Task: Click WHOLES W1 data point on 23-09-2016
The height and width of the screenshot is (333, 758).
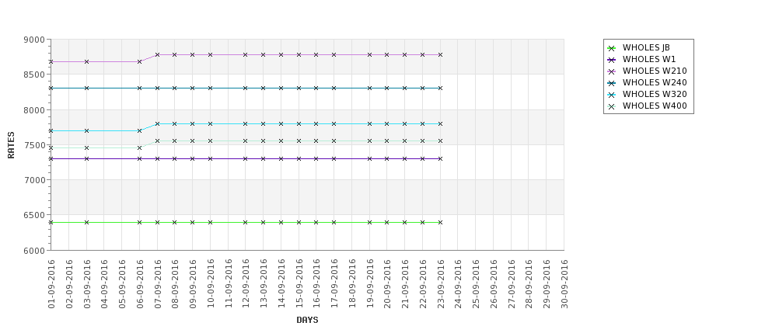Action: click(x=440, y=159)
